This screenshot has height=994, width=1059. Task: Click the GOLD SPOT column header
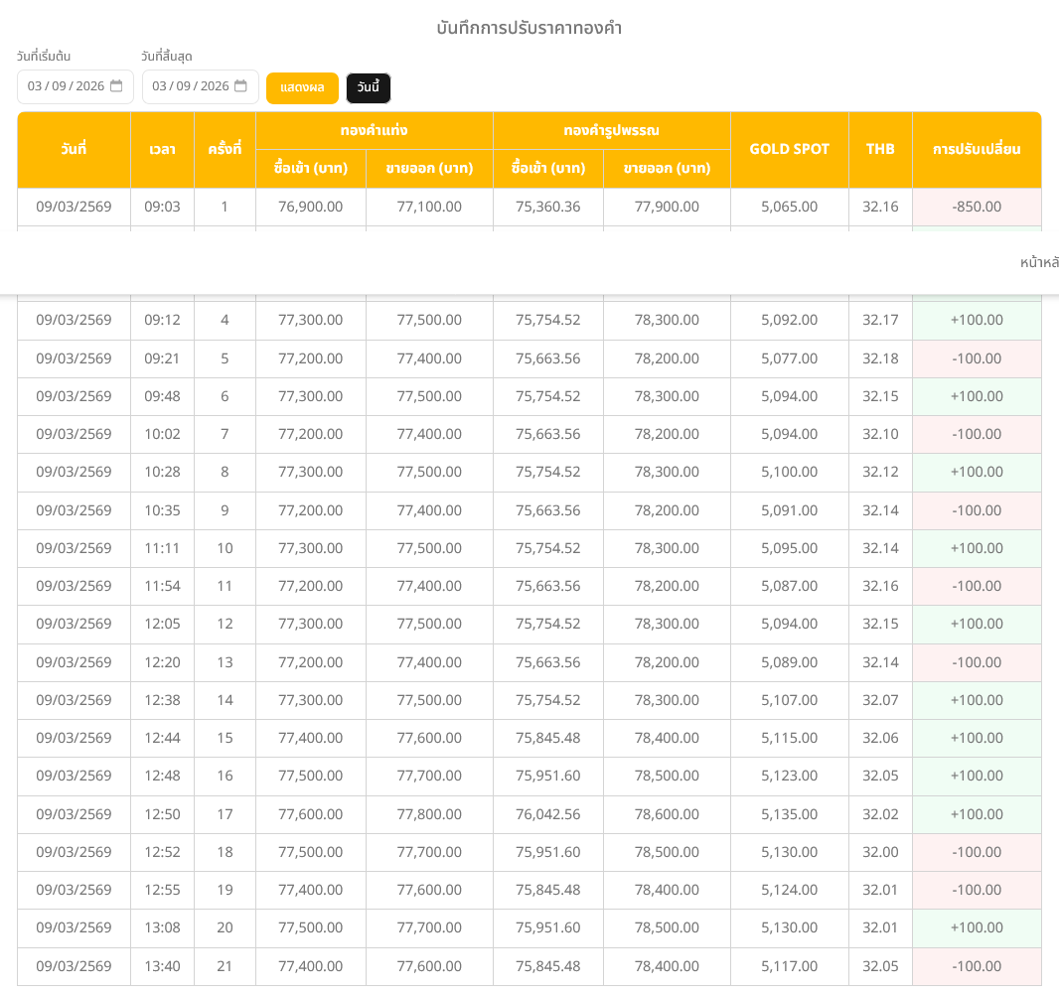[x=789, y=150]
